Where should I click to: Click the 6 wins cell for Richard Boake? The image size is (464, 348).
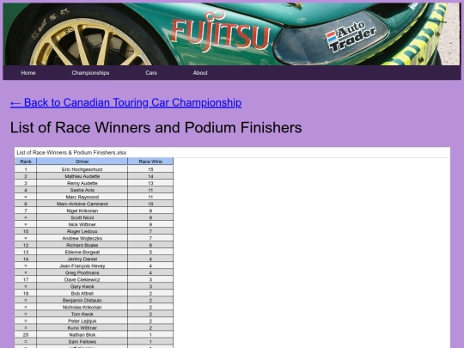click(x=150, y=245)
